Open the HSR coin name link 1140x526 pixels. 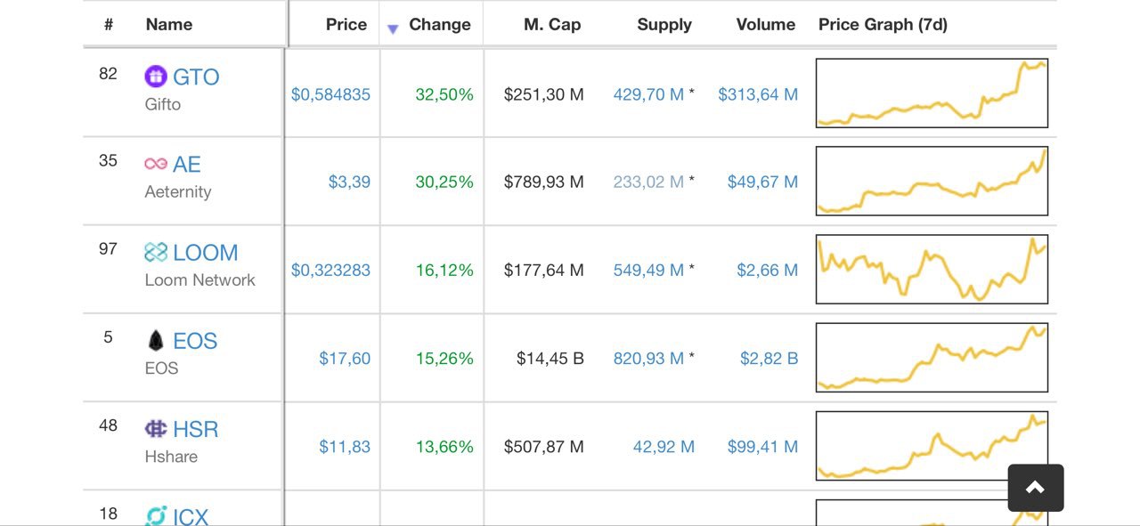tap(196, 429)
